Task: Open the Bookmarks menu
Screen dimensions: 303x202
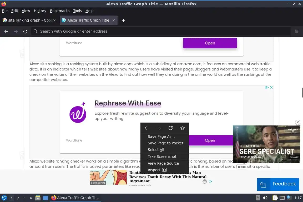Action: click(x=60, y=11)
